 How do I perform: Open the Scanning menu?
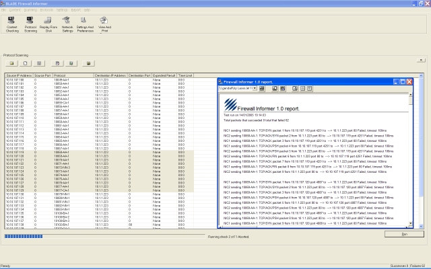pyautogui.click(x=30, y=10)
